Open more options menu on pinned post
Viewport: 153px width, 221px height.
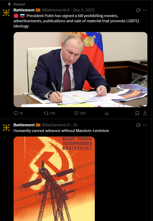point(145,10)
